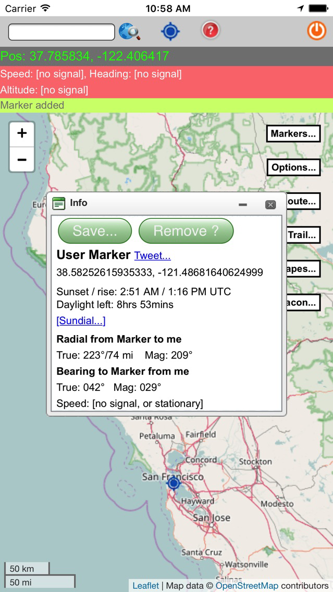Click the Sunset / rise time text
This screenshot has height=592, width=333.
[x=143, y=292]
